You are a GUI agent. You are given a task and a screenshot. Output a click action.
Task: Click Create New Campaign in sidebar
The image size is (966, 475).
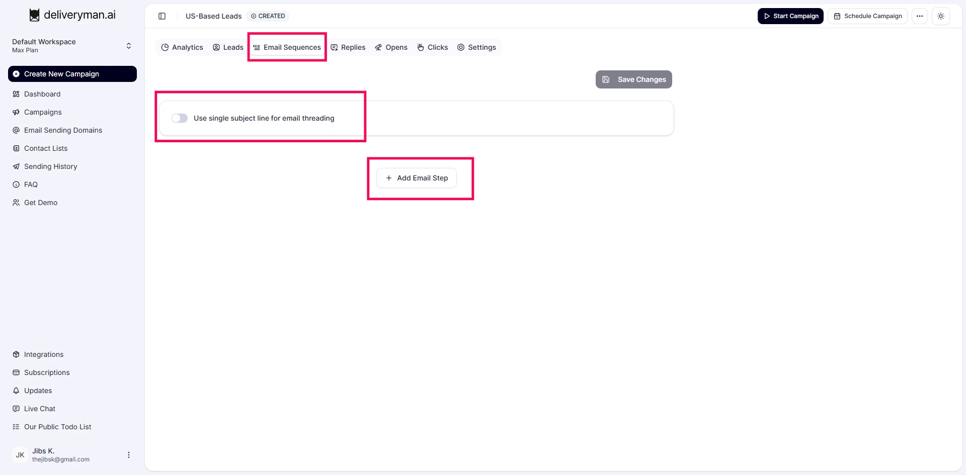(72, 74)
